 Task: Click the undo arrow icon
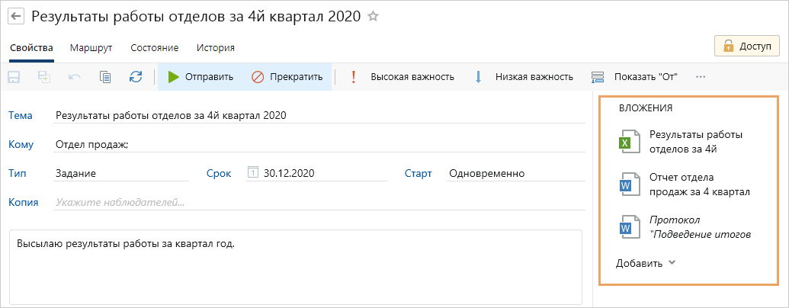[75, 76]
